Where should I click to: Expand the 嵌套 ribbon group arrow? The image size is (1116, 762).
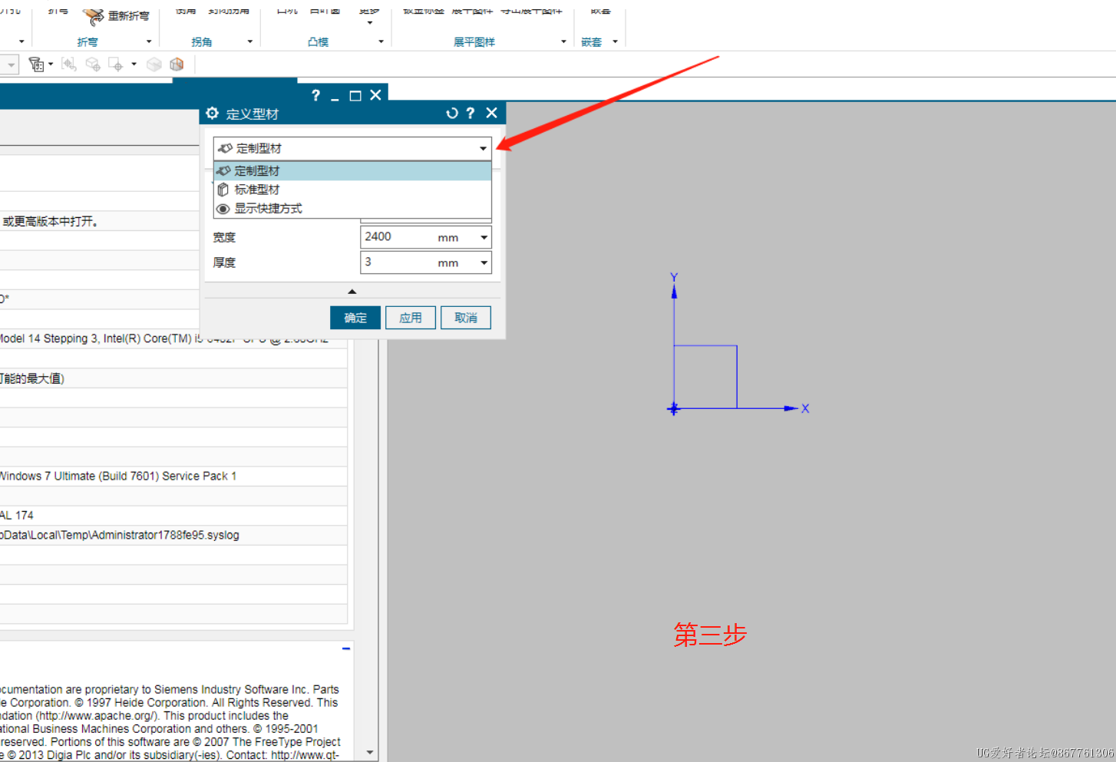[615, 41]
